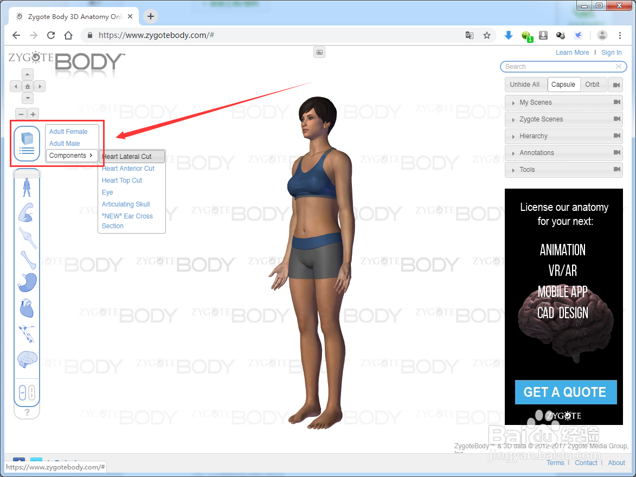Screen dimensions: 636x477
Task: Reload the page
Action: tap(51, 35)
